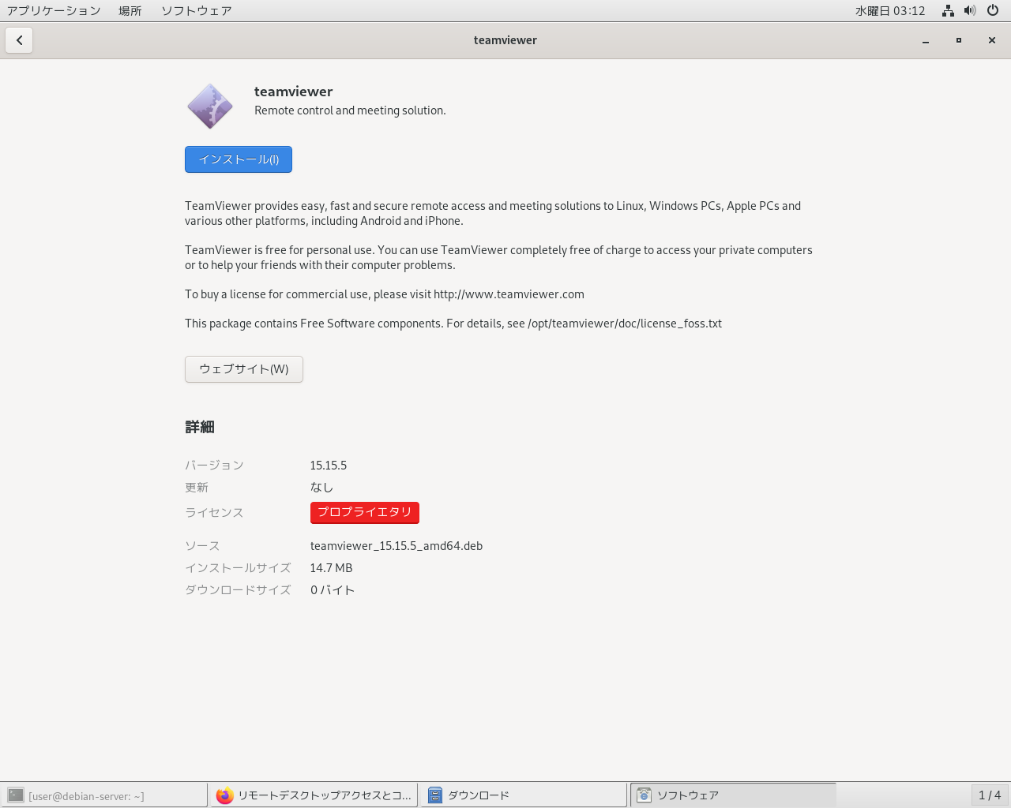Click the terminal icon in taskbar
The image size is (1011, 808).
(16, 795)
